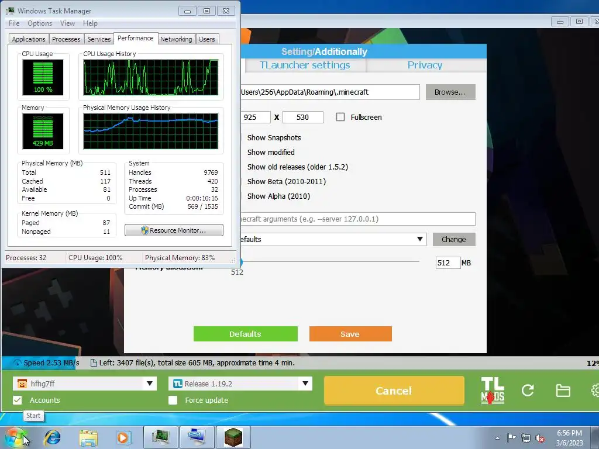Click the Speed 2.53 MB/s status text
This screenshot has width=599, height=449.
pos(51,362)
